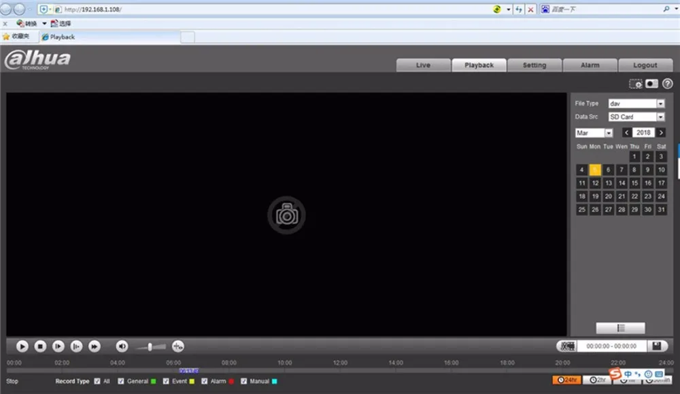Click the rule info toggle icon beside volume
This screenshot has width=680, height=394.
click(x=177, y=346)
